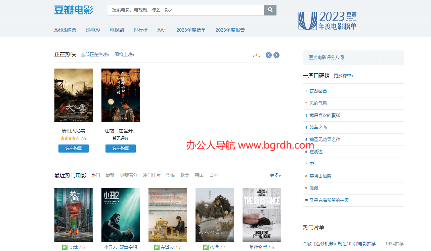Screen dimensions: 431x251
Task: Open the 豆瓣电影 logo homepage
Action: [74, 10]
